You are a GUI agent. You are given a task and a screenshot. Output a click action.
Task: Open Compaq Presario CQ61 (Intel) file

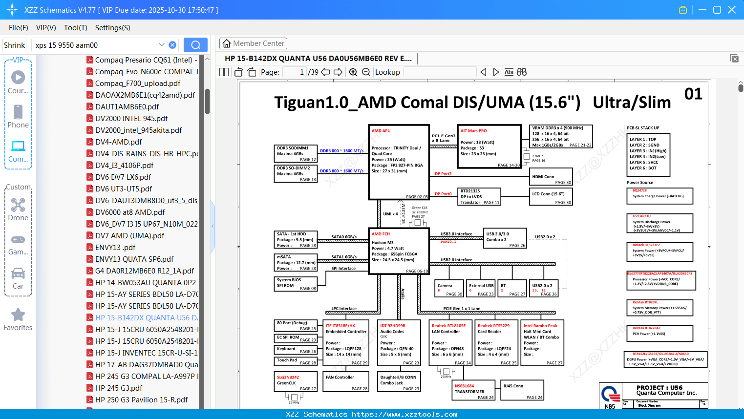tap(142, 60)
